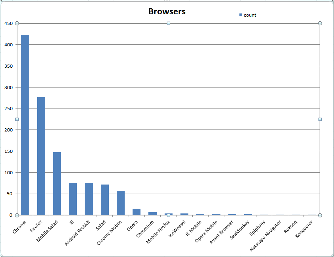This screenshot has width=334, height=257.
Task: Select the Chrome Mobile axis label
Action: click(109, 233)
